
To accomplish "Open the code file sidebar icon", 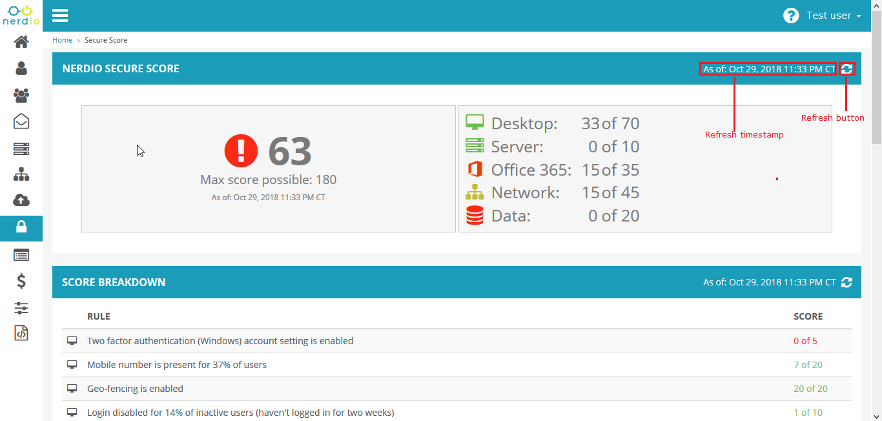I will click(21, 333).
